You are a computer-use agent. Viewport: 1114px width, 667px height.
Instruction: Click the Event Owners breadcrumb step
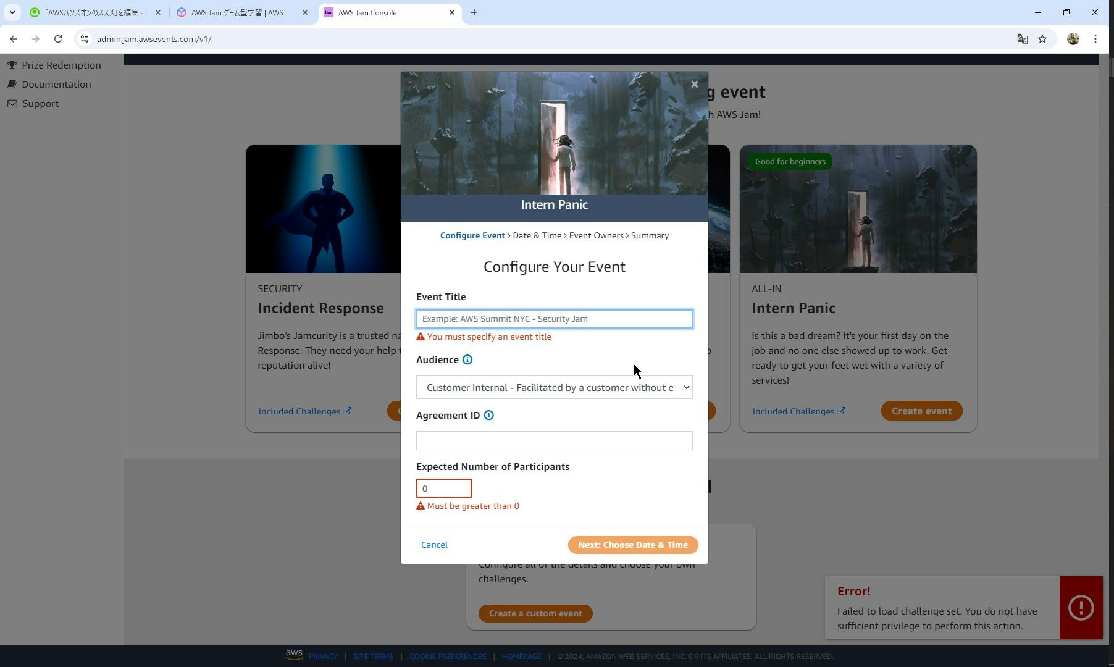pos(597,235)
